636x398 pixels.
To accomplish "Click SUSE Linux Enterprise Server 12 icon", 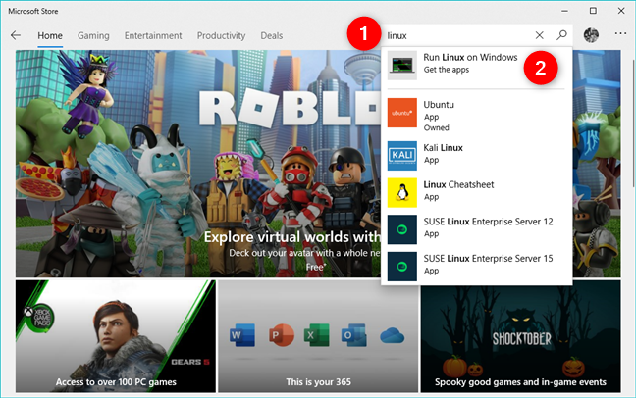I will coord(402,229).
